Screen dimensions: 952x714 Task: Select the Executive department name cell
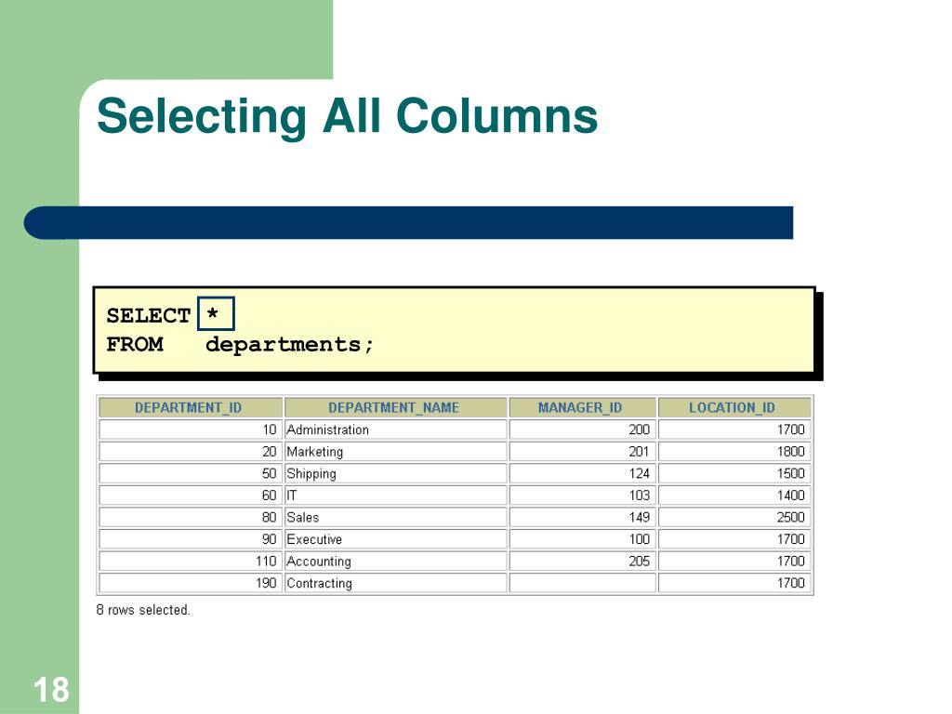(395, 538)
